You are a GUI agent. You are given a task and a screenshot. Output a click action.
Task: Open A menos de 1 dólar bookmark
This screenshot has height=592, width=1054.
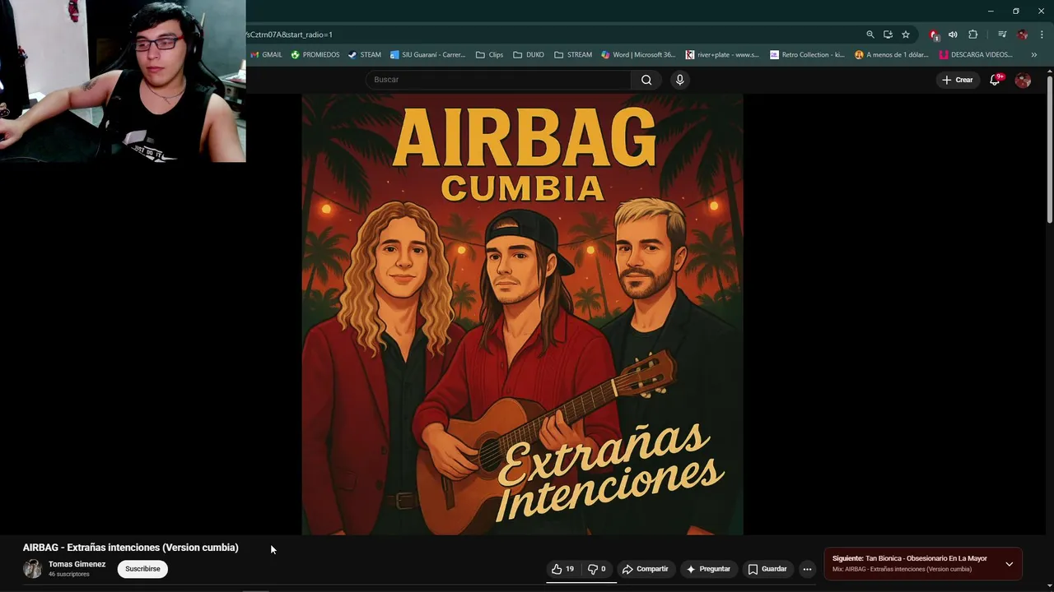point(891,55)
